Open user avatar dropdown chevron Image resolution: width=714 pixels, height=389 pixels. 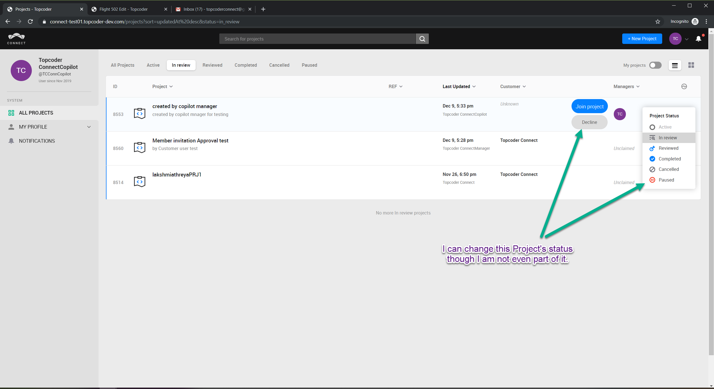click(687, 39)
